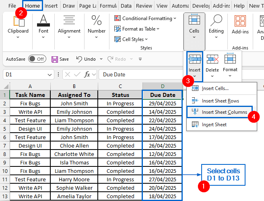Expand the Name Box dropdown arrow
The width and height of the screenshot is (264, 201).
click(x=49, y=75)
